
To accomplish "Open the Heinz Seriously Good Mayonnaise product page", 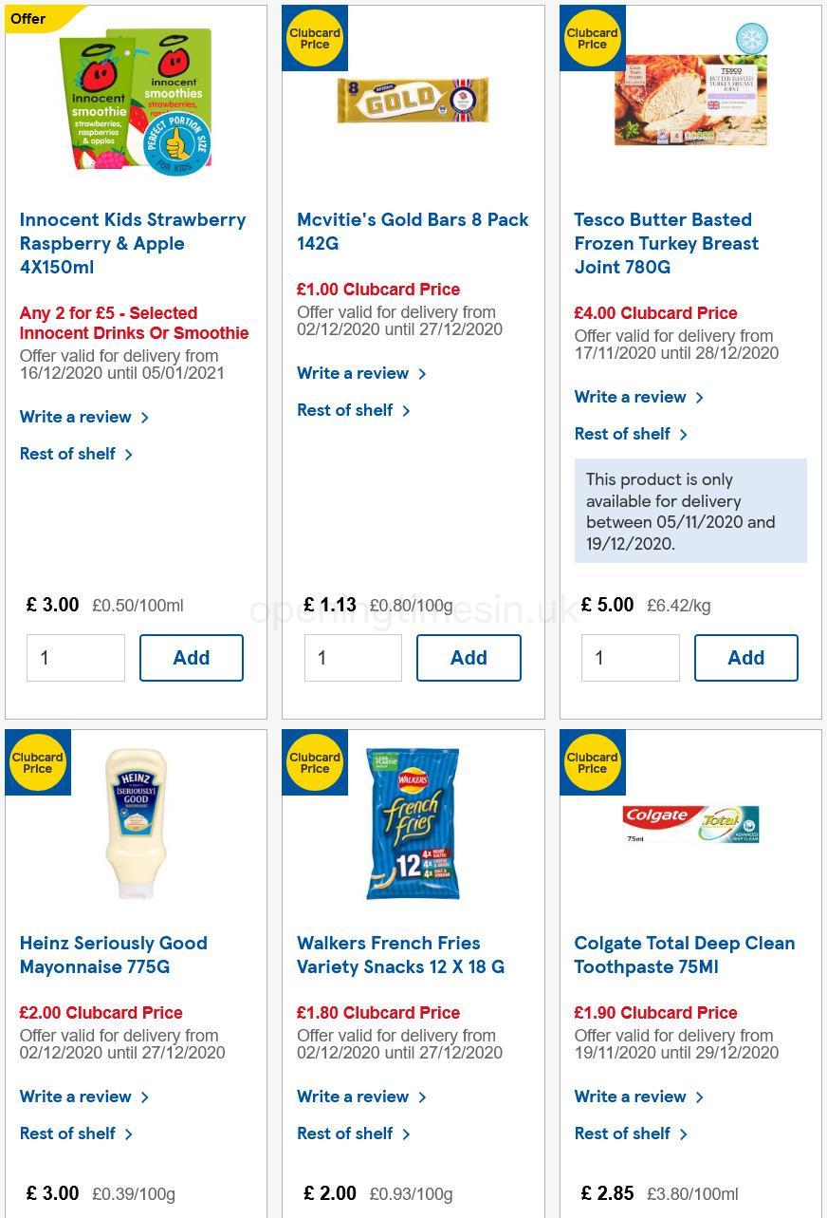I will (113, 955).
